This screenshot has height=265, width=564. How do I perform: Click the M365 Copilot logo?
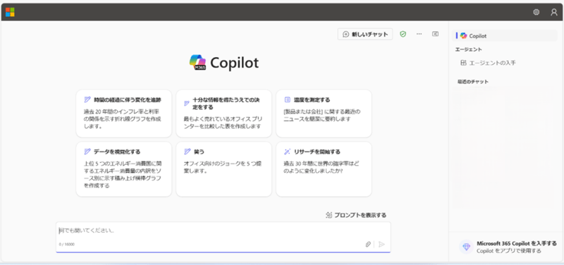click(198, 63)
